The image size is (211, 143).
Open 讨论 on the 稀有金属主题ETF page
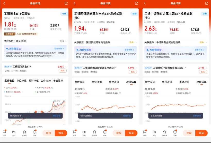tap(145, 133)
